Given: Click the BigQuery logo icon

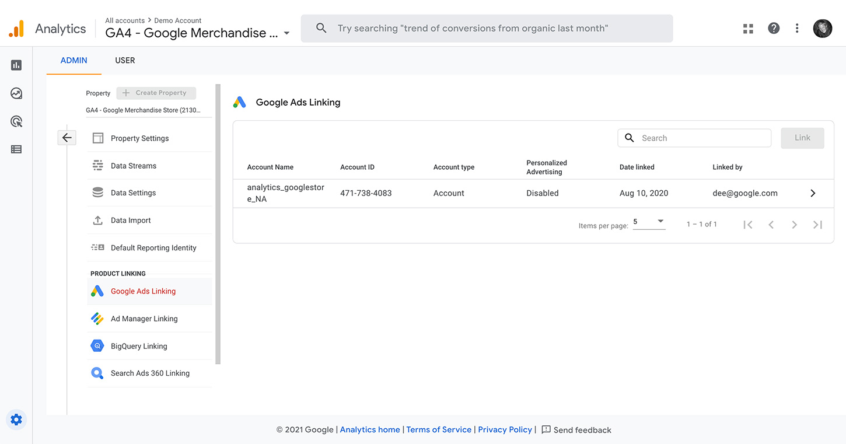Looking at the screenshot, I should pyautogui.click(x=97, y=346).
